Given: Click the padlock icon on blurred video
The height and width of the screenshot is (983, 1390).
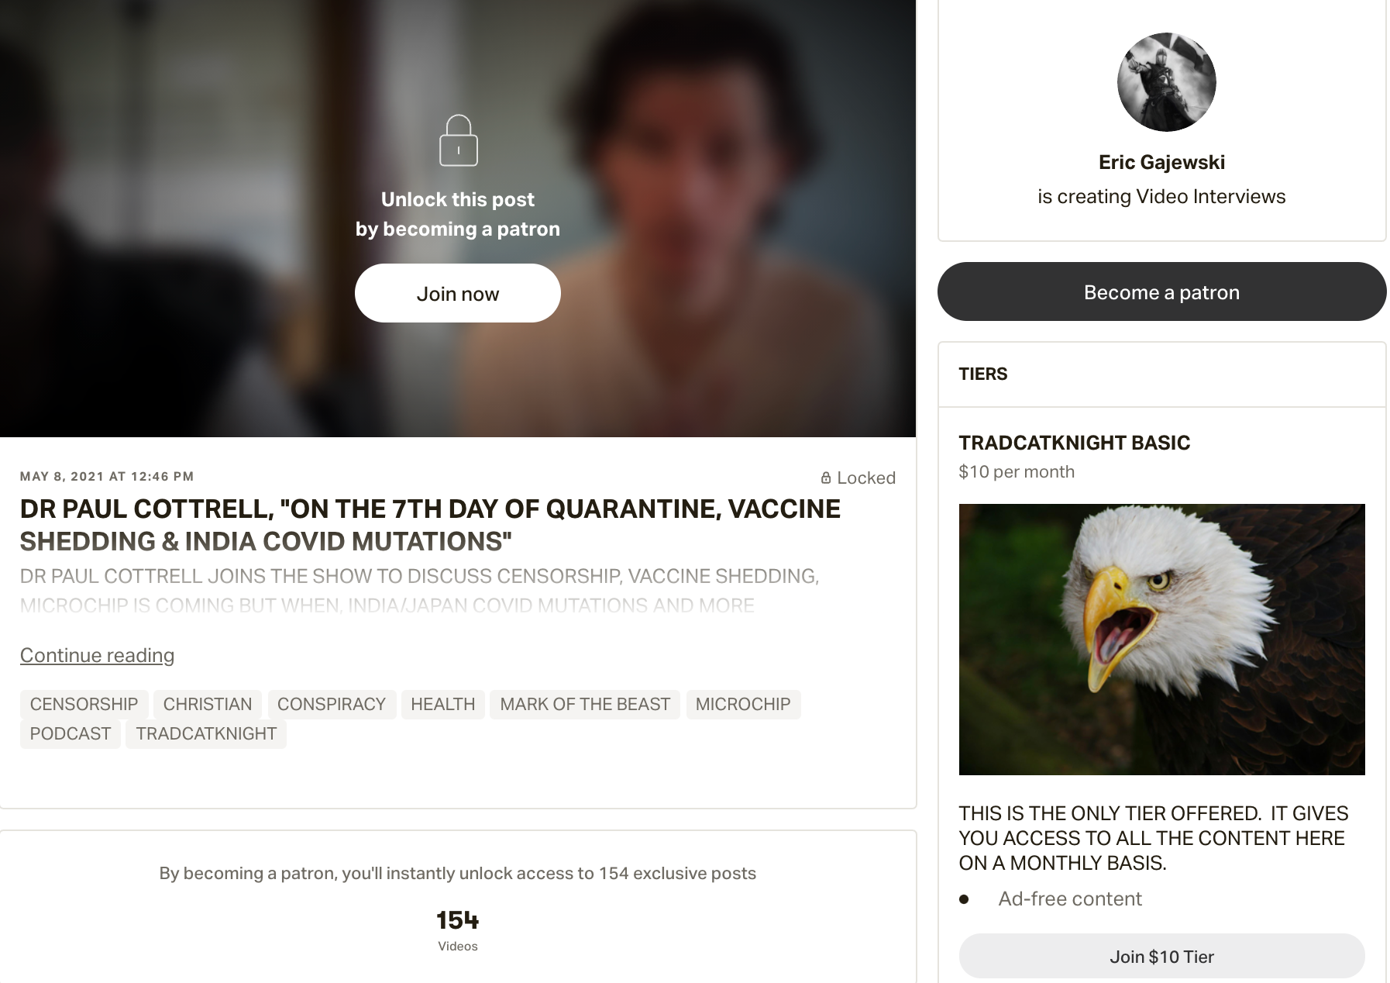Looking at the screenshot, I should [x=458, y=141].
